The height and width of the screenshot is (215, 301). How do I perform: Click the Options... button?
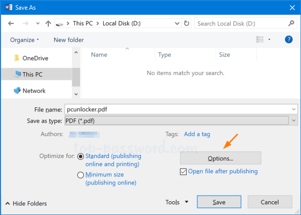point(220,158)
